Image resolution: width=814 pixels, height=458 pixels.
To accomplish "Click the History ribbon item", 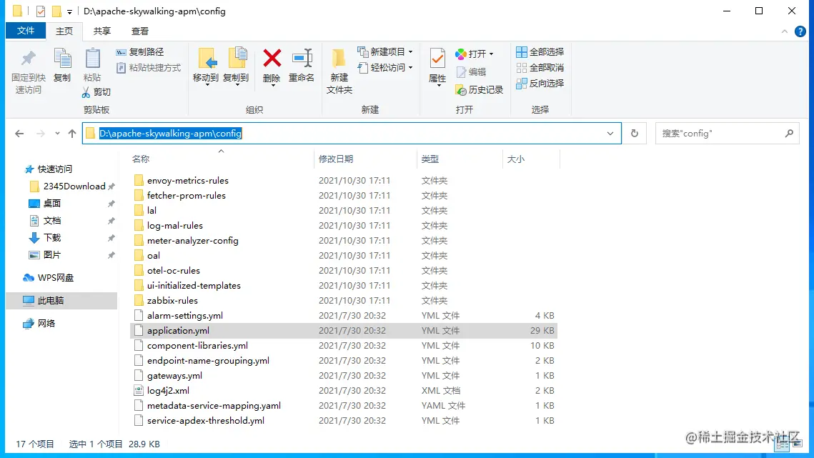I will click(x=480, y=90).
